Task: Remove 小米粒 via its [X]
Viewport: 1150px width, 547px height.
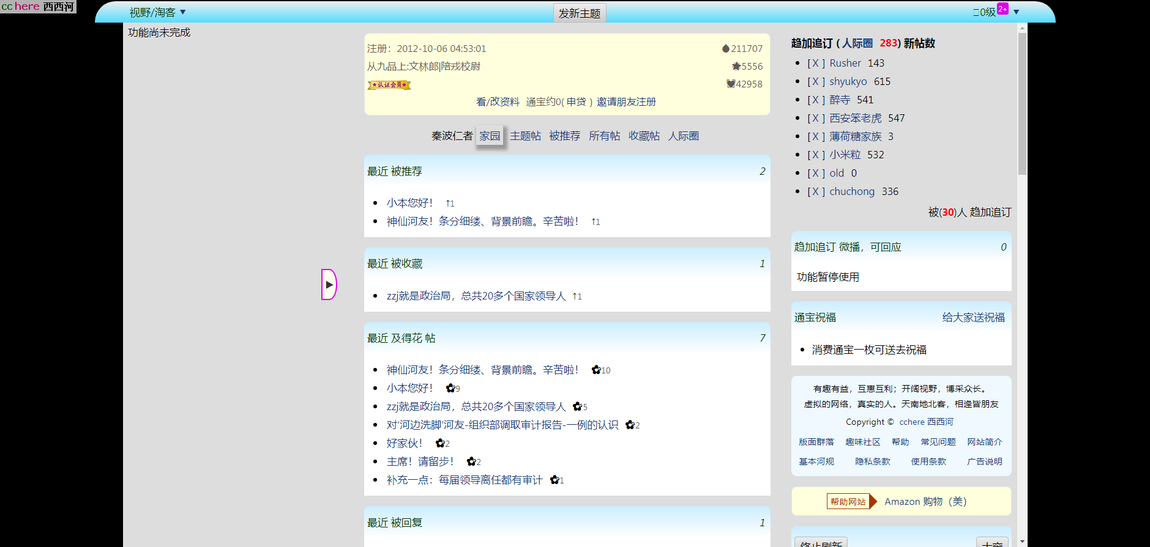Action: pos(816,155)
